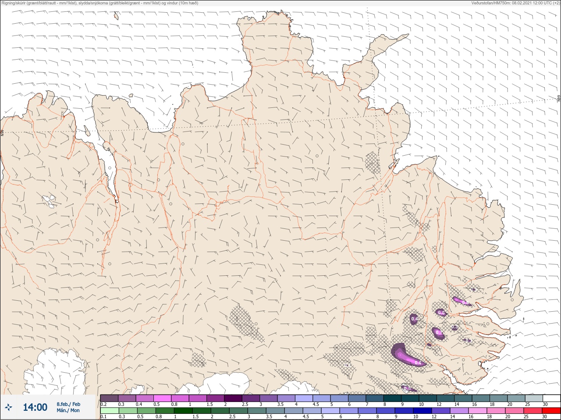Pick the darkest green 1 swatch in lower legend

point(183,411)
